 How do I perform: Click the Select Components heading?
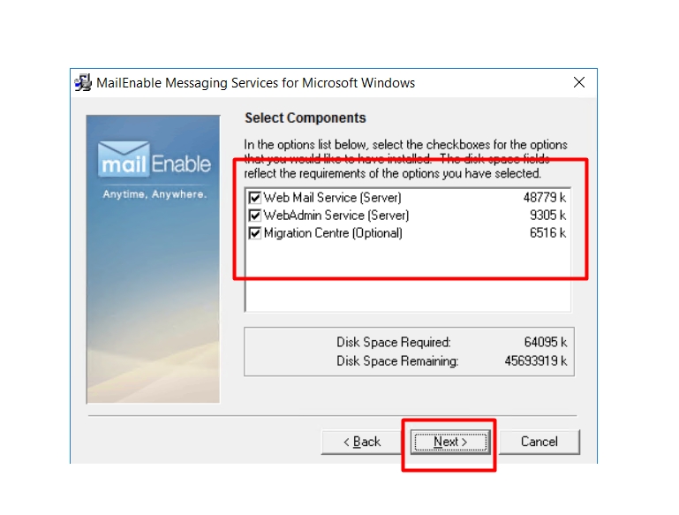[x=305, y=117]
